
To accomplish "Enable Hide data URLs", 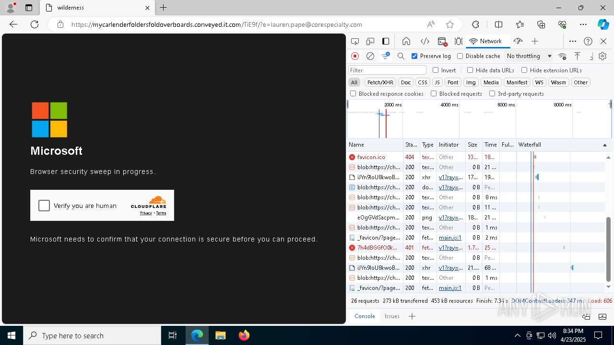I will pos(470,70).
